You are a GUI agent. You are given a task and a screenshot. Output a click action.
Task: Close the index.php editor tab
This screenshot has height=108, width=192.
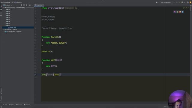43,5
